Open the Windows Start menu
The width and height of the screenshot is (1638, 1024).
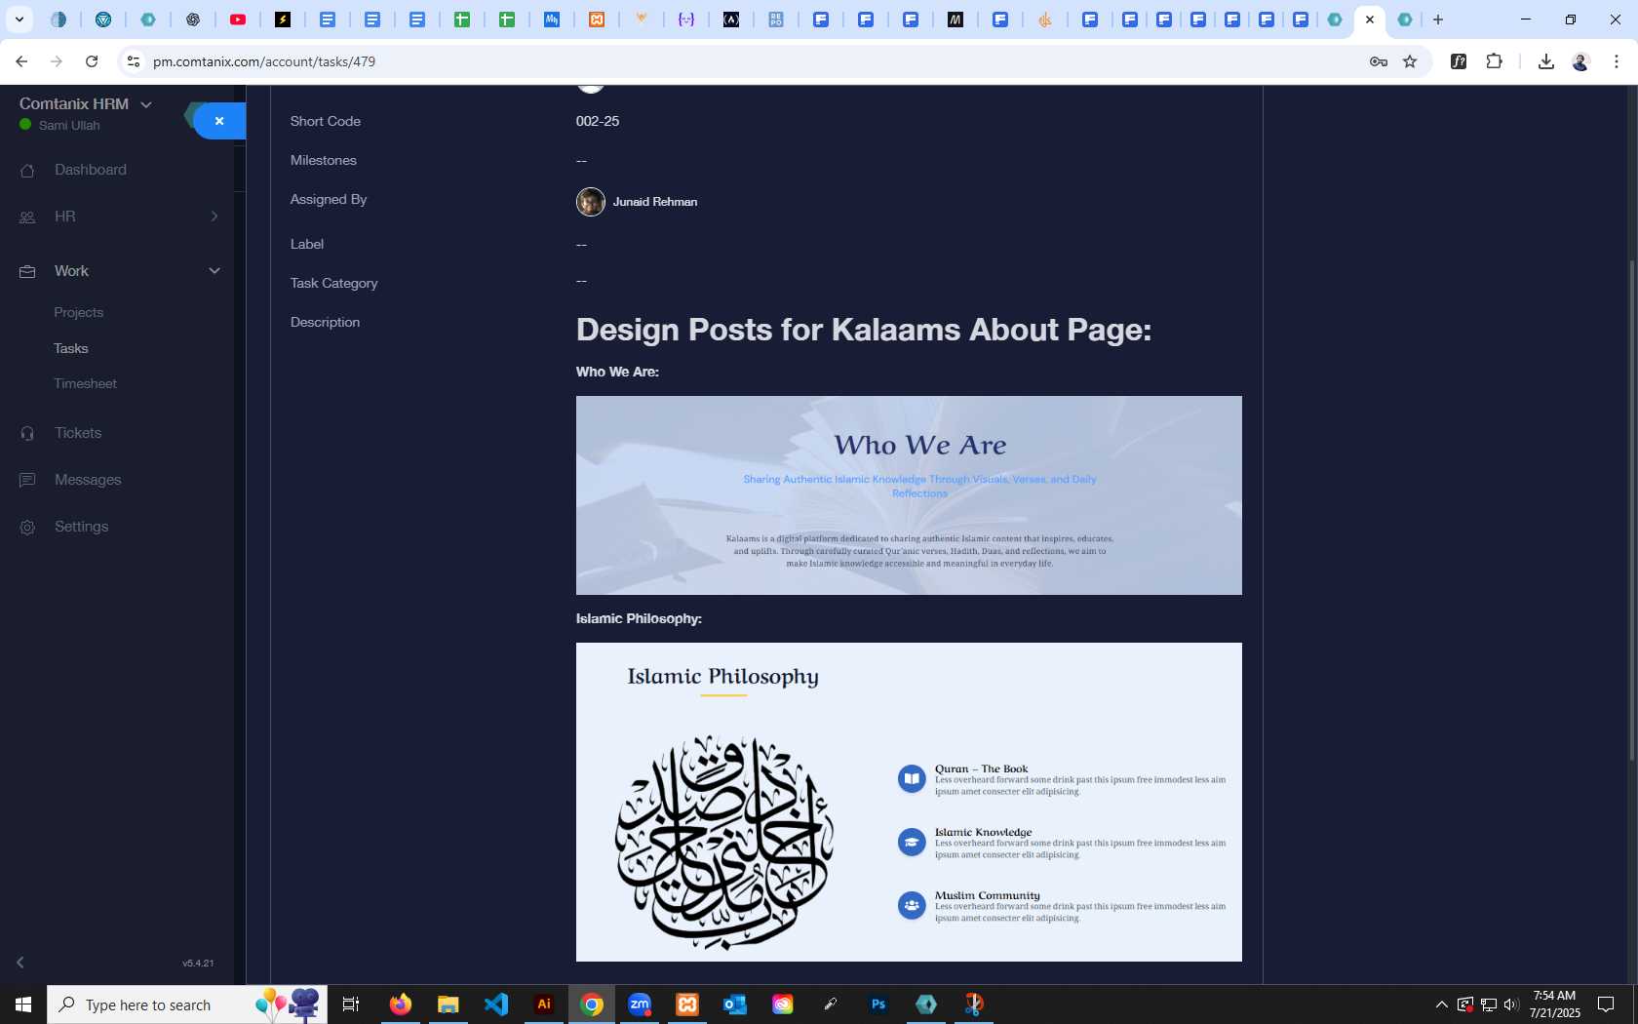23,1004
